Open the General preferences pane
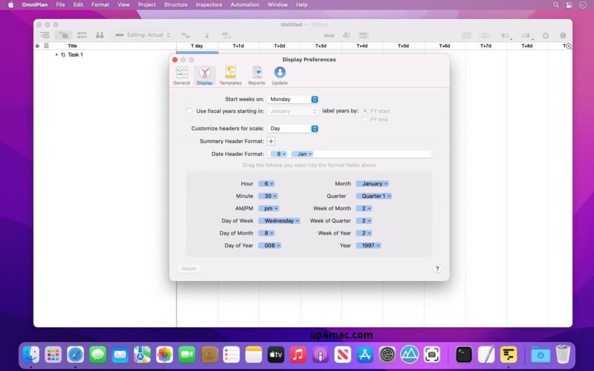 [181, 74]
